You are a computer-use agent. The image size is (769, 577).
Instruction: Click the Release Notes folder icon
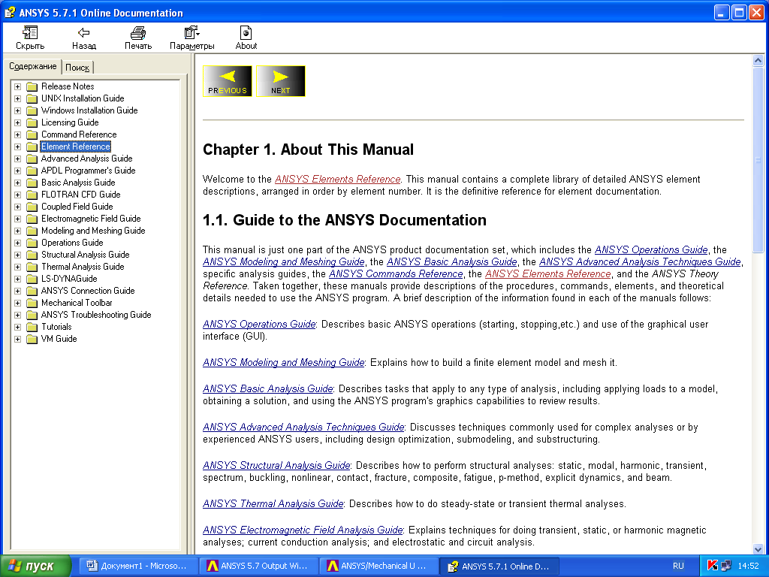[32, 86]
